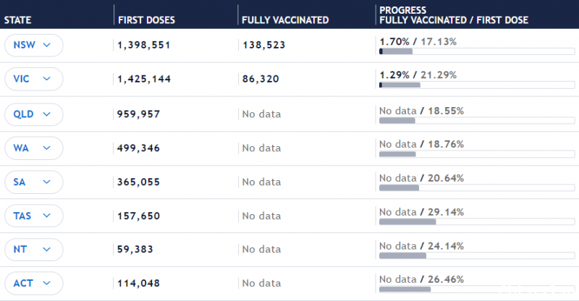The image size is (579, 301).
Task: Open the SA state dropdown
Action: 33,182
